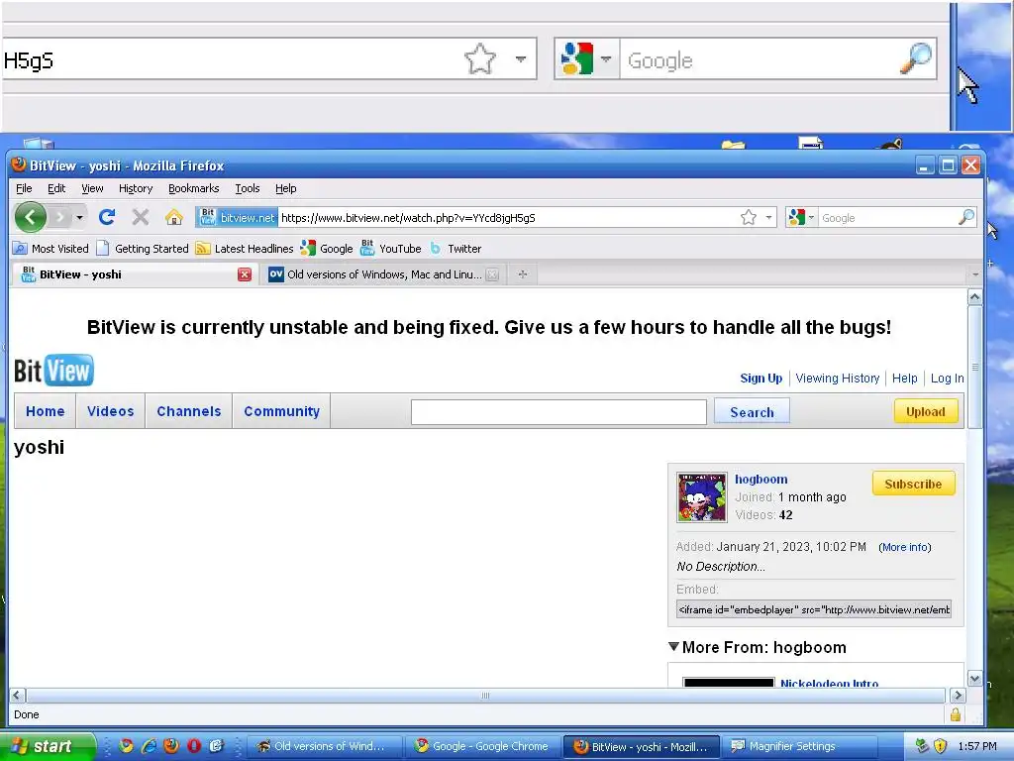
Task: Open the Edit menu
Action: [56, 188]
